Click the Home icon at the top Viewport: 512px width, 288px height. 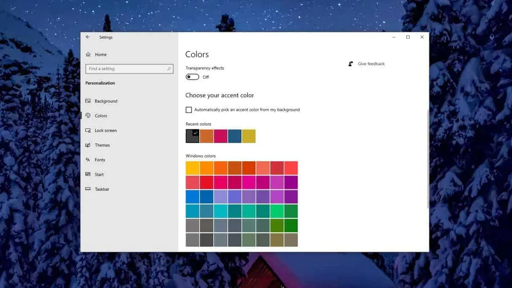click(88, 54)
